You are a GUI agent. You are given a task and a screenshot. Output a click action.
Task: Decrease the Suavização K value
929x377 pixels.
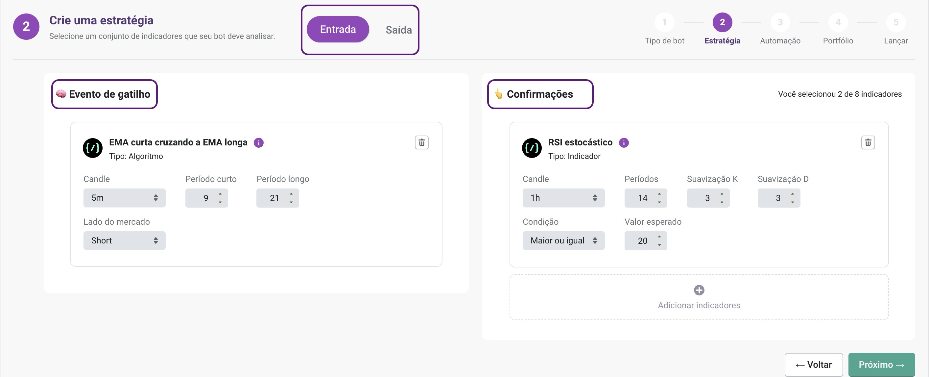(x=722, y=202)
